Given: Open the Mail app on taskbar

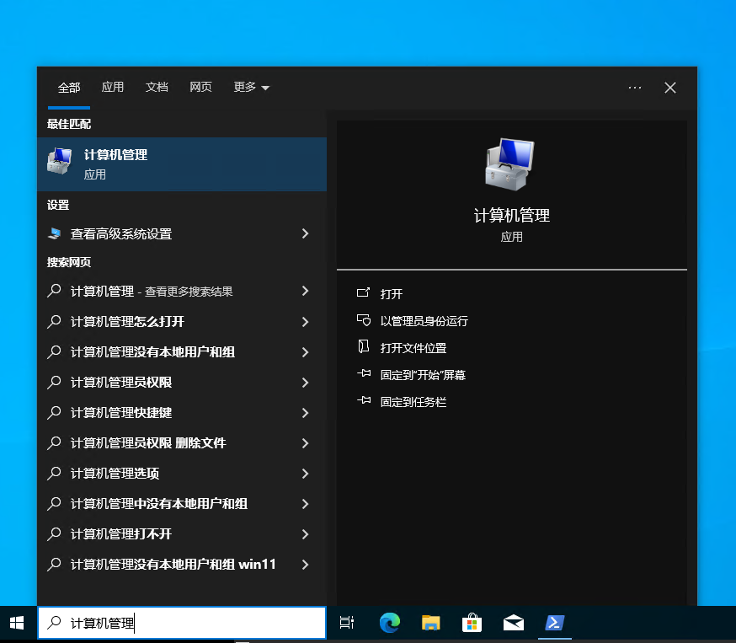Looking at the screenshot, I should (x=514, y=624).
